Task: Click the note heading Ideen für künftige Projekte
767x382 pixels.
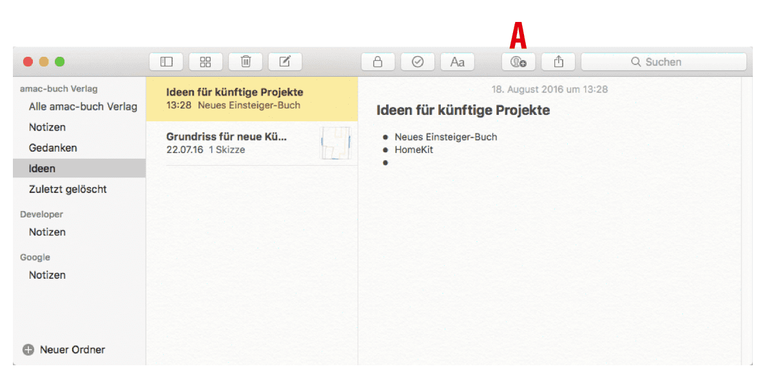Action: pos(463,110)
